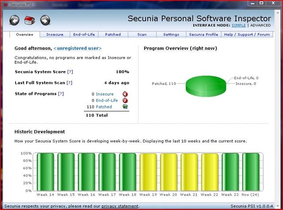
Task: Open the Scan tab
Action: point(142,34)
